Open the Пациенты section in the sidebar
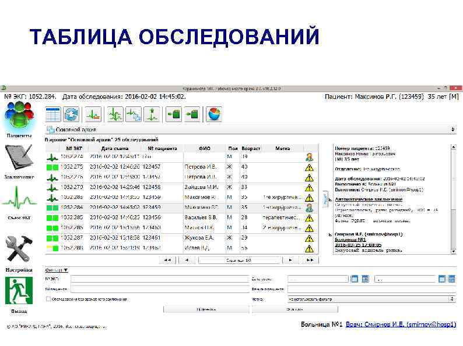 19,119
